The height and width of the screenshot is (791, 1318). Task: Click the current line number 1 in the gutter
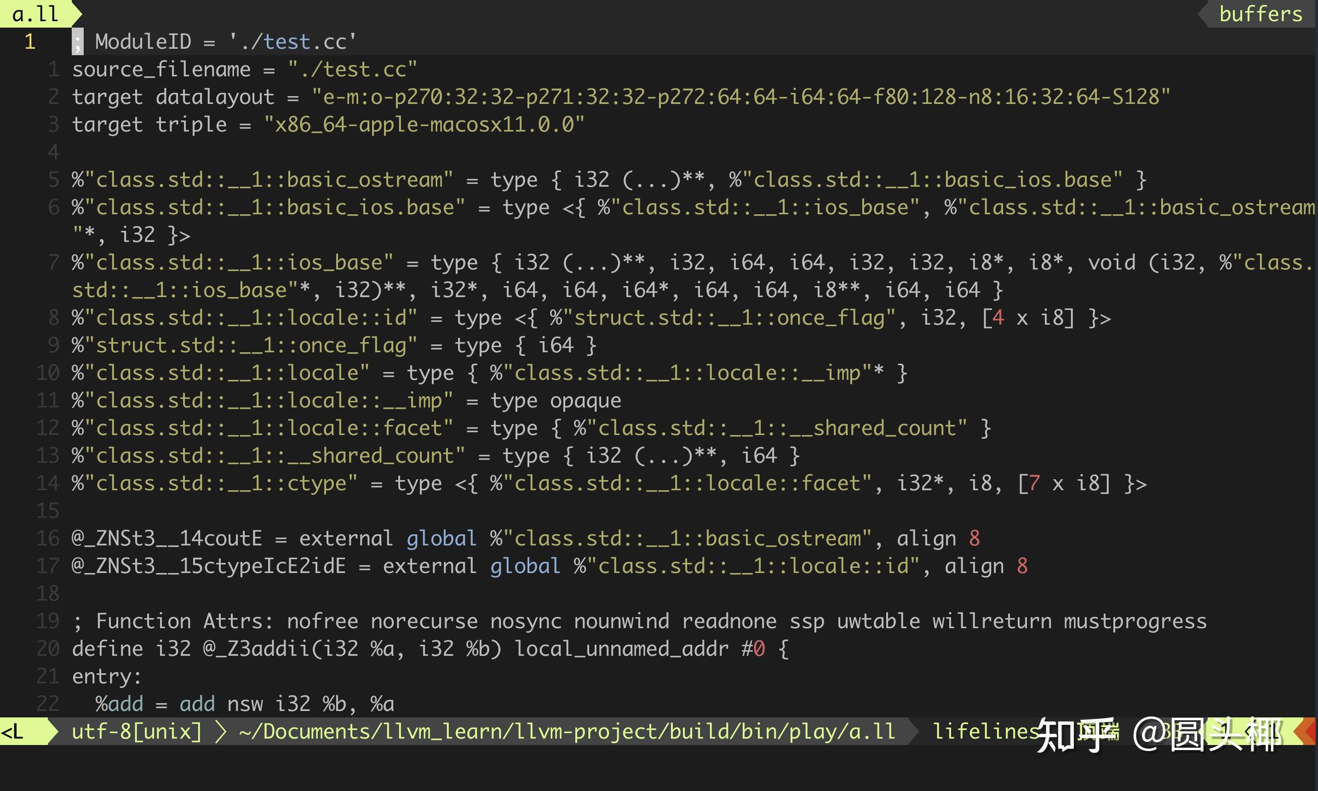pyautogui.click(x=30, y=41)
